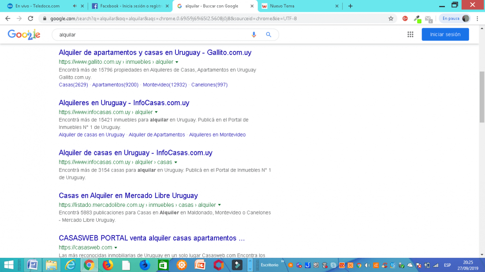Expand the casasweb.com URL dropdown arrow
Viewport: 485px width, 272px height.
point(116,248)
